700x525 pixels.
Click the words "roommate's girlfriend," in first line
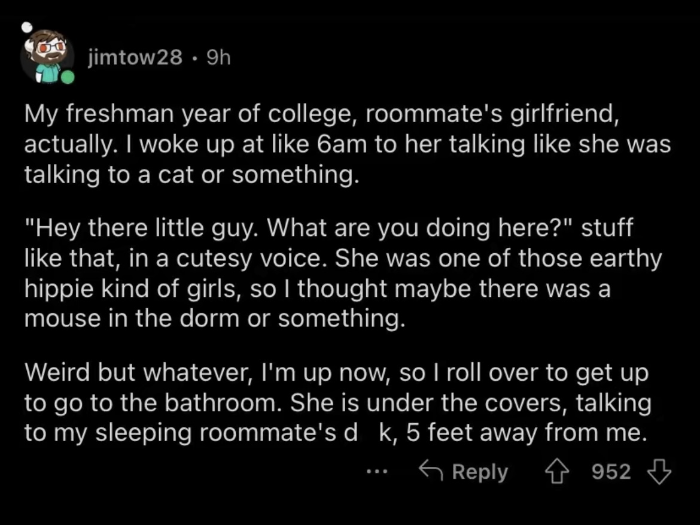pos(492,114)
